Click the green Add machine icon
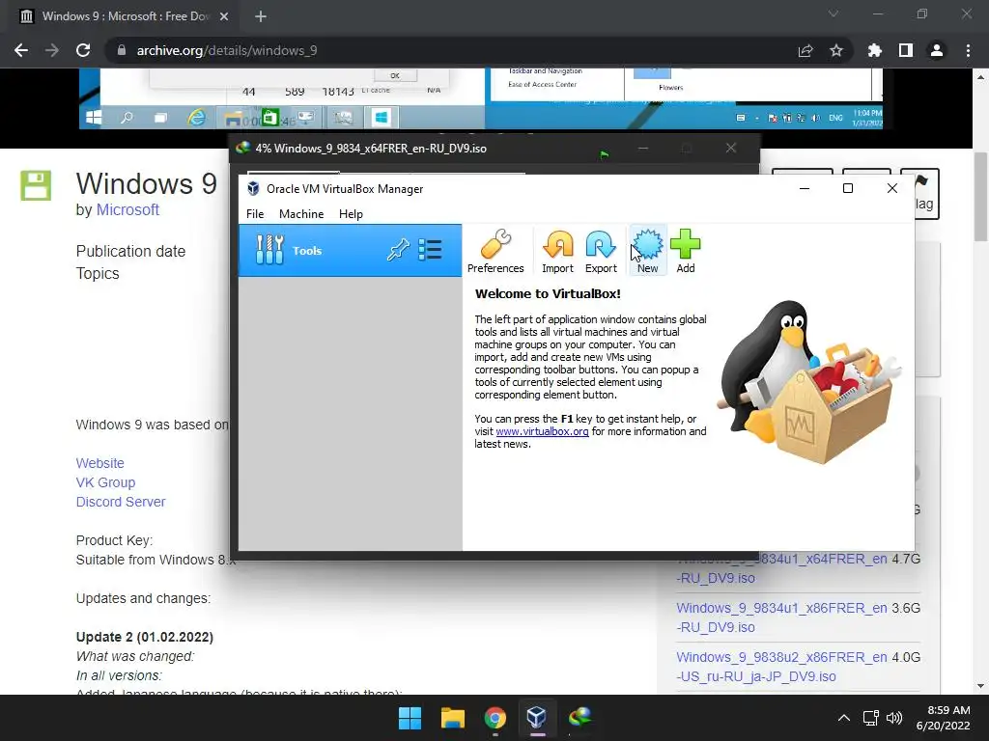Viewport: 989px width, 741px height. [686, 251]
